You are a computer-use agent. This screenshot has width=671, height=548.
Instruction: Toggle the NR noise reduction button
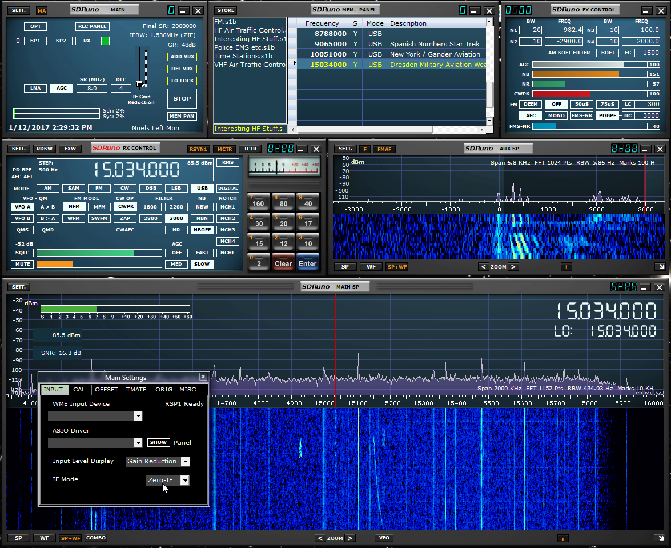176,230
